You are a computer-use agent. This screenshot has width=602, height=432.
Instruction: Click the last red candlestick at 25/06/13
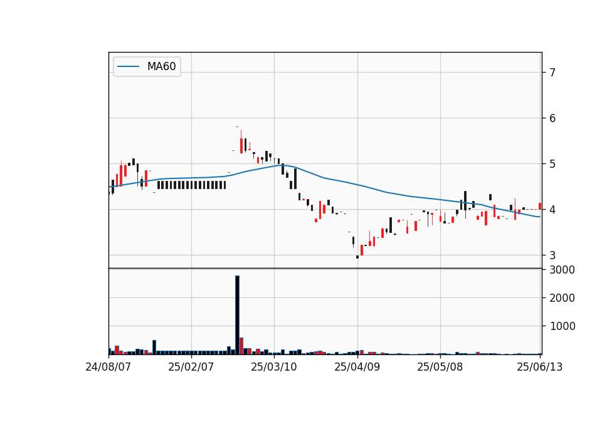pos(540,206)
